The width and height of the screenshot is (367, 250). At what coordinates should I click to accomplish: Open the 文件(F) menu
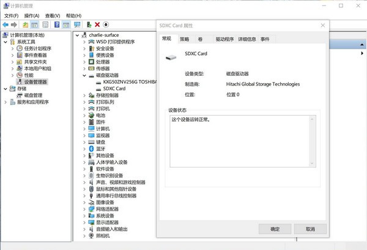coord(11,16)
